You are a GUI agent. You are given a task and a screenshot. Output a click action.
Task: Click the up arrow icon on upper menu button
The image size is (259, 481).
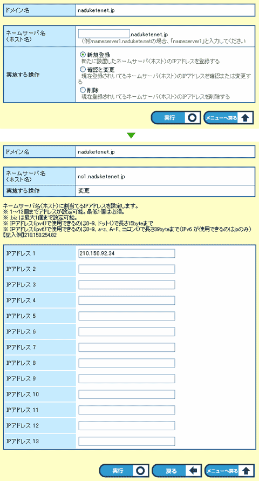point(245,118)
